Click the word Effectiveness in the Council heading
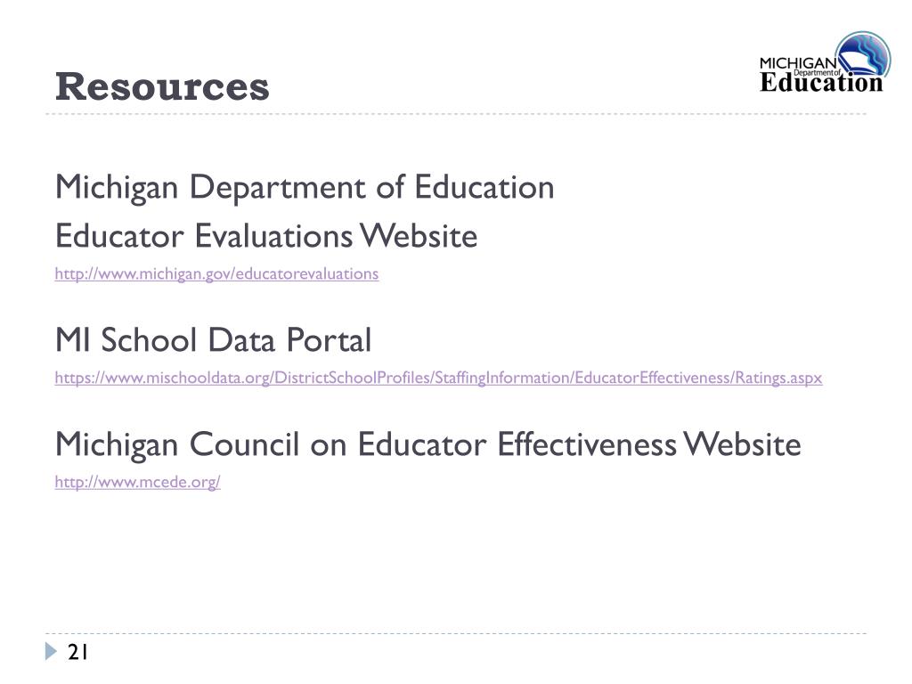912x684 pixels. [x=587, y=444]
